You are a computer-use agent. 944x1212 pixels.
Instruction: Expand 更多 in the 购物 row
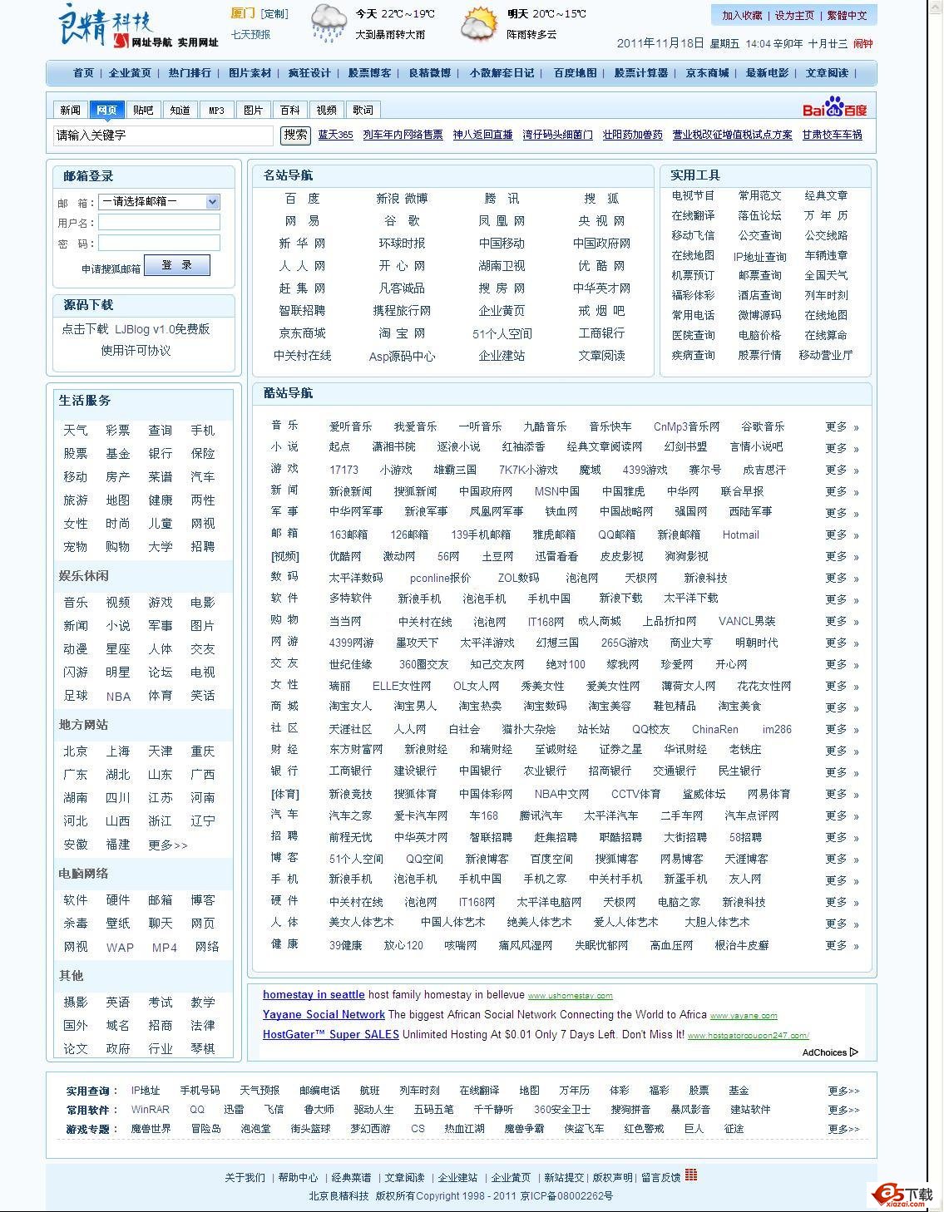[x=842, y=621]
